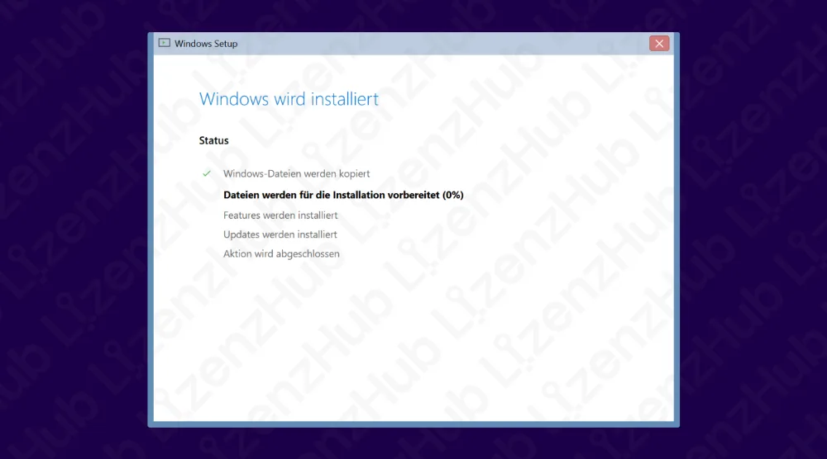Click the 'Features werden installiert' step
The width and height of the screenshot is (827, 459).
[x=280, y=215]
